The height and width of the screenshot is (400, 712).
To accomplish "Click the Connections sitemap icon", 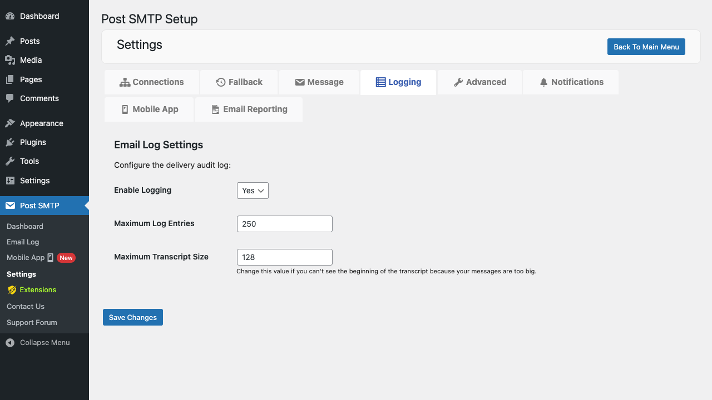I will (125, 82).
